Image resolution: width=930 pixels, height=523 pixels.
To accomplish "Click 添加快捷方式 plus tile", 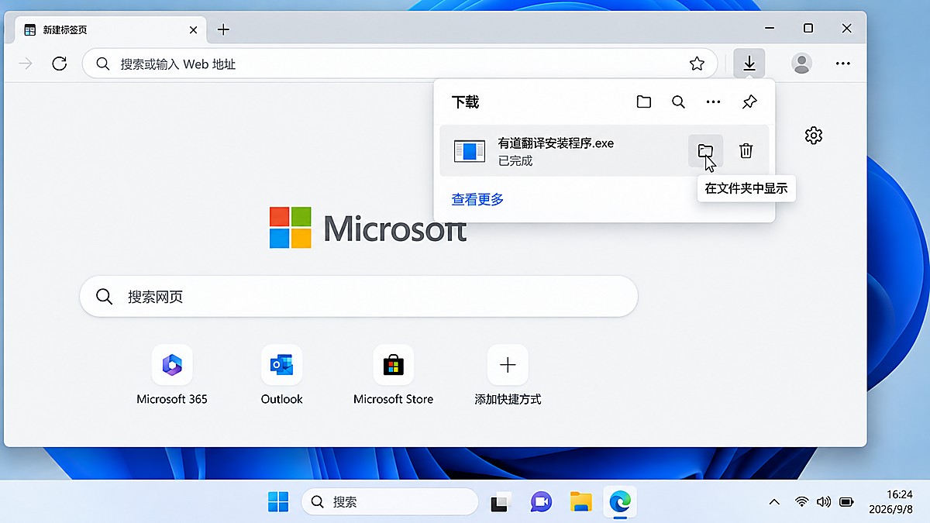I will point(508,376).
